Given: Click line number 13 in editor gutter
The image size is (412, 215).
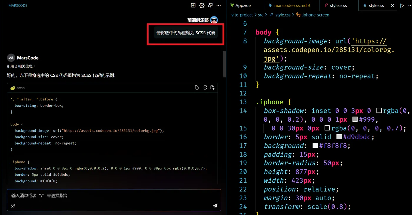Looking at the screenshot, I should click(243, 102).
